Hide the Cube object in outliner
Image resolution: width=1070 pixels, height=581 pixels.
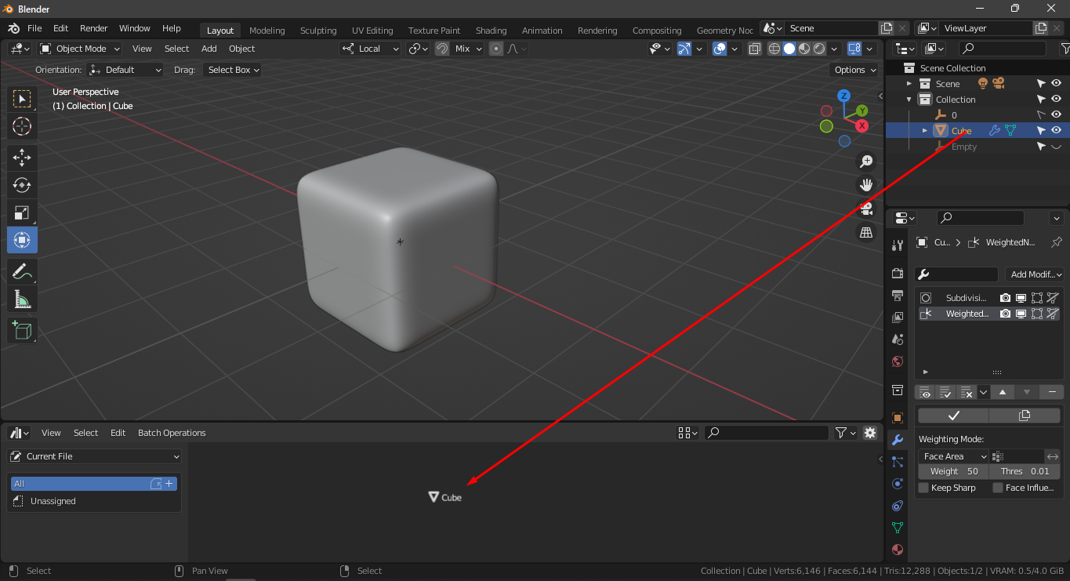click(x=1056, y=130)
